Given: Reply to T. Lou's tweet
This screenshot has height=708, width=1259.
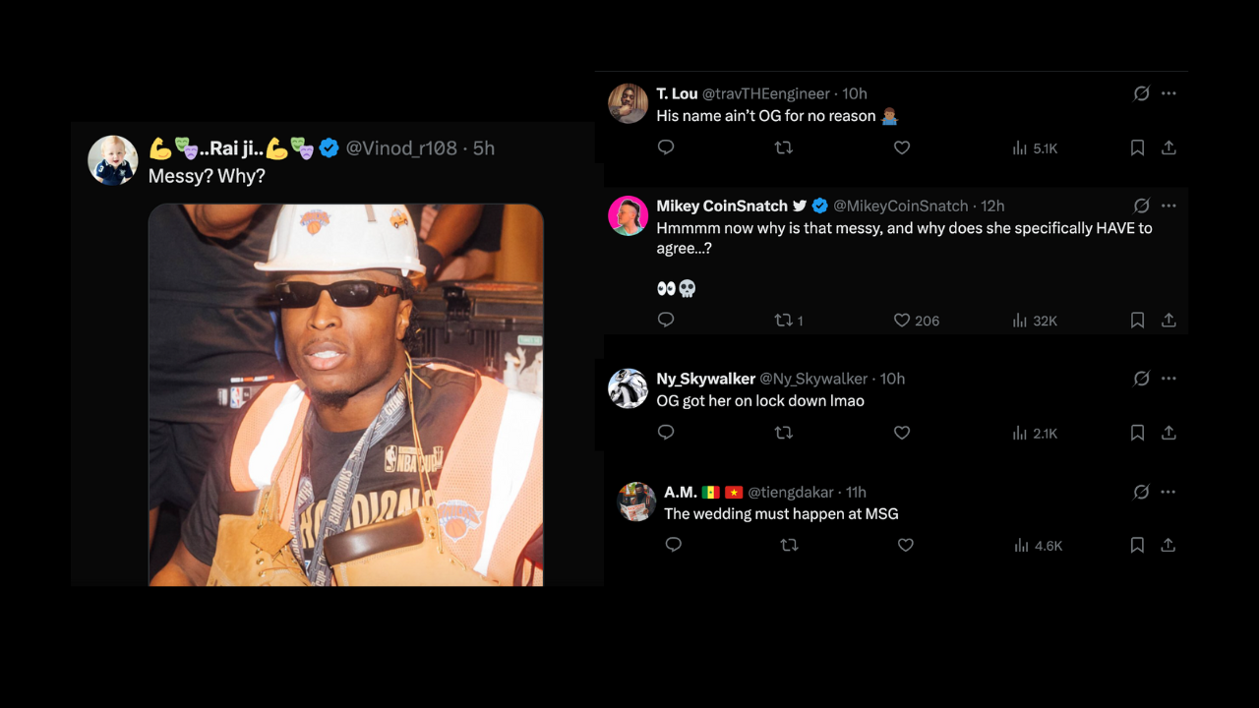Looking at the screenshot, I should point(666,147).
